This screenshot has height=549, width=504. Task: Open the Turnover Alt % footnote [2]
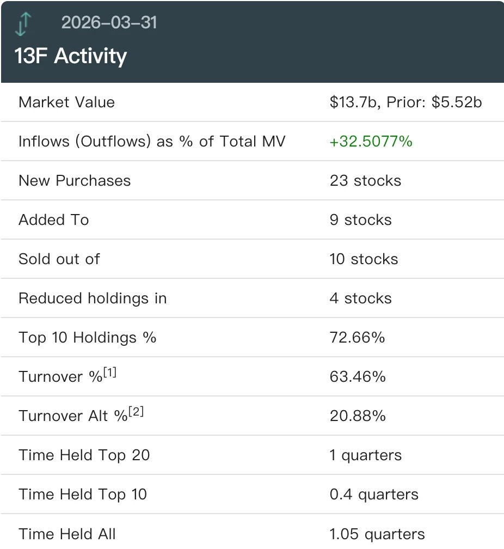click(x=136, y=411)
